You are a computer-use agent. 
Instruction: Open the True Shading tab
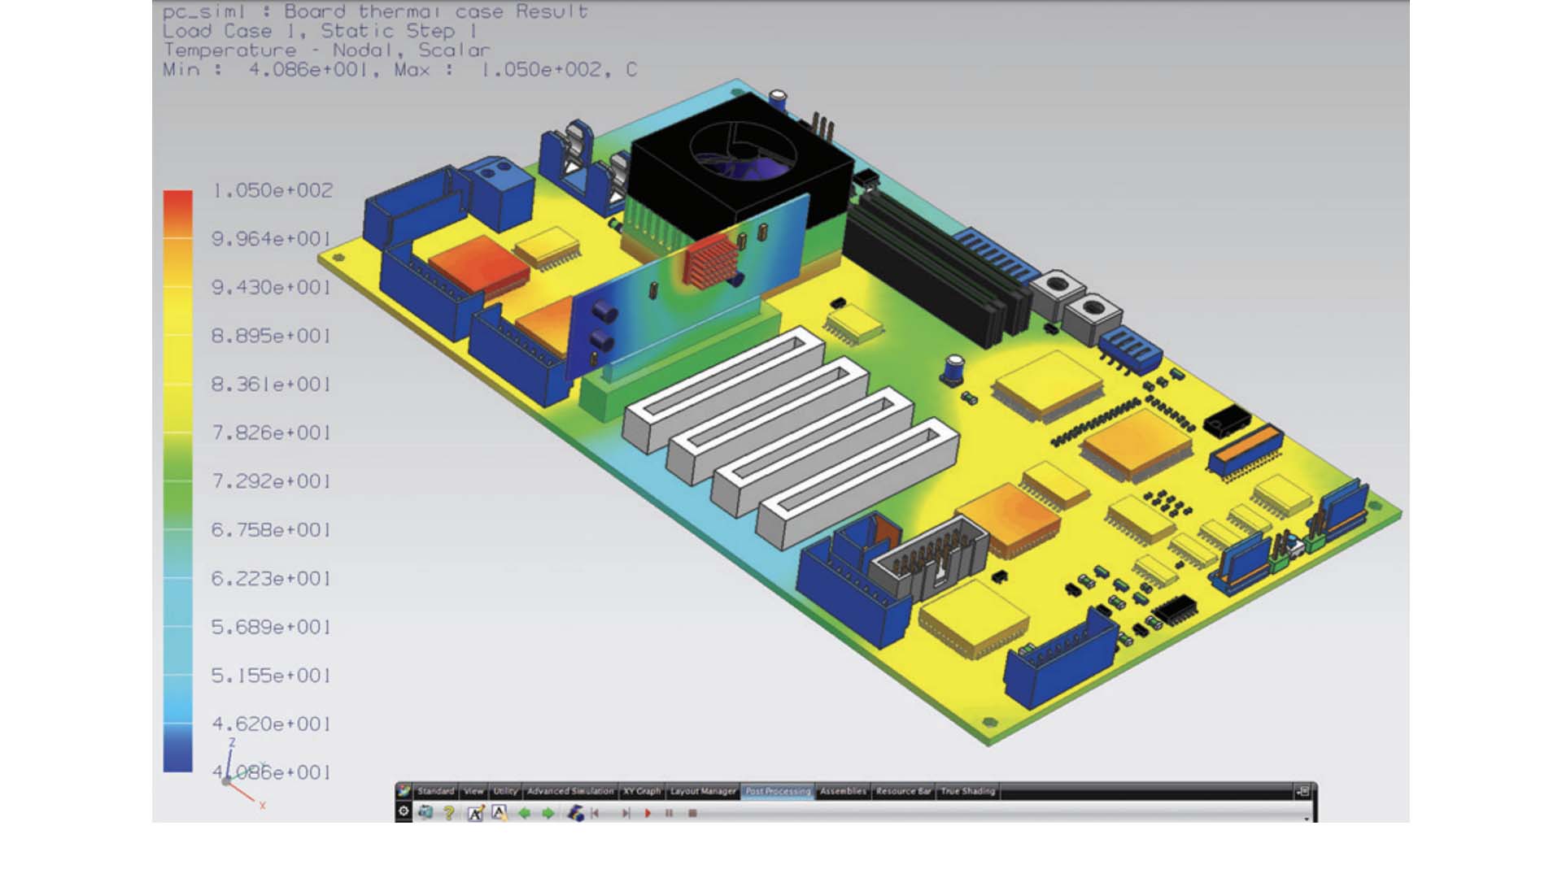tap(968, 791)
